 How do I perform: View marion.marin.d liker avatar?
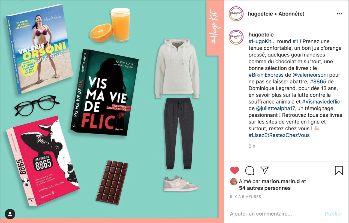[x=234, y=182]
